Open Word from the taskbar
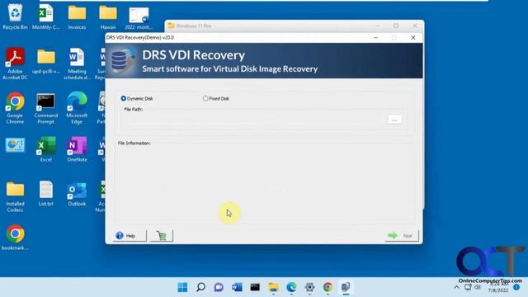528x297 pixels. tap(237, 287)
